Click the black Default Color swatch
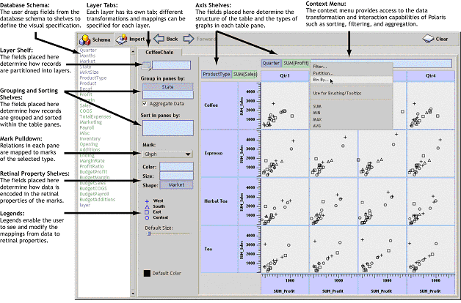The image size is (461, 303). point(148,273)
